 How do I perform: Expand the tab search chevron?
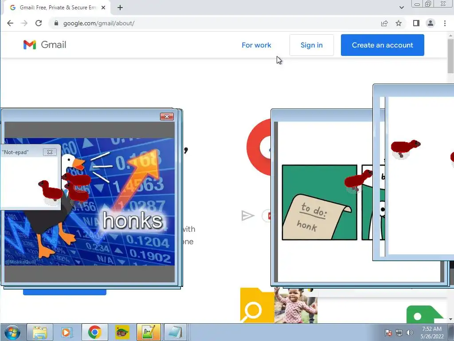click(402, 8)
